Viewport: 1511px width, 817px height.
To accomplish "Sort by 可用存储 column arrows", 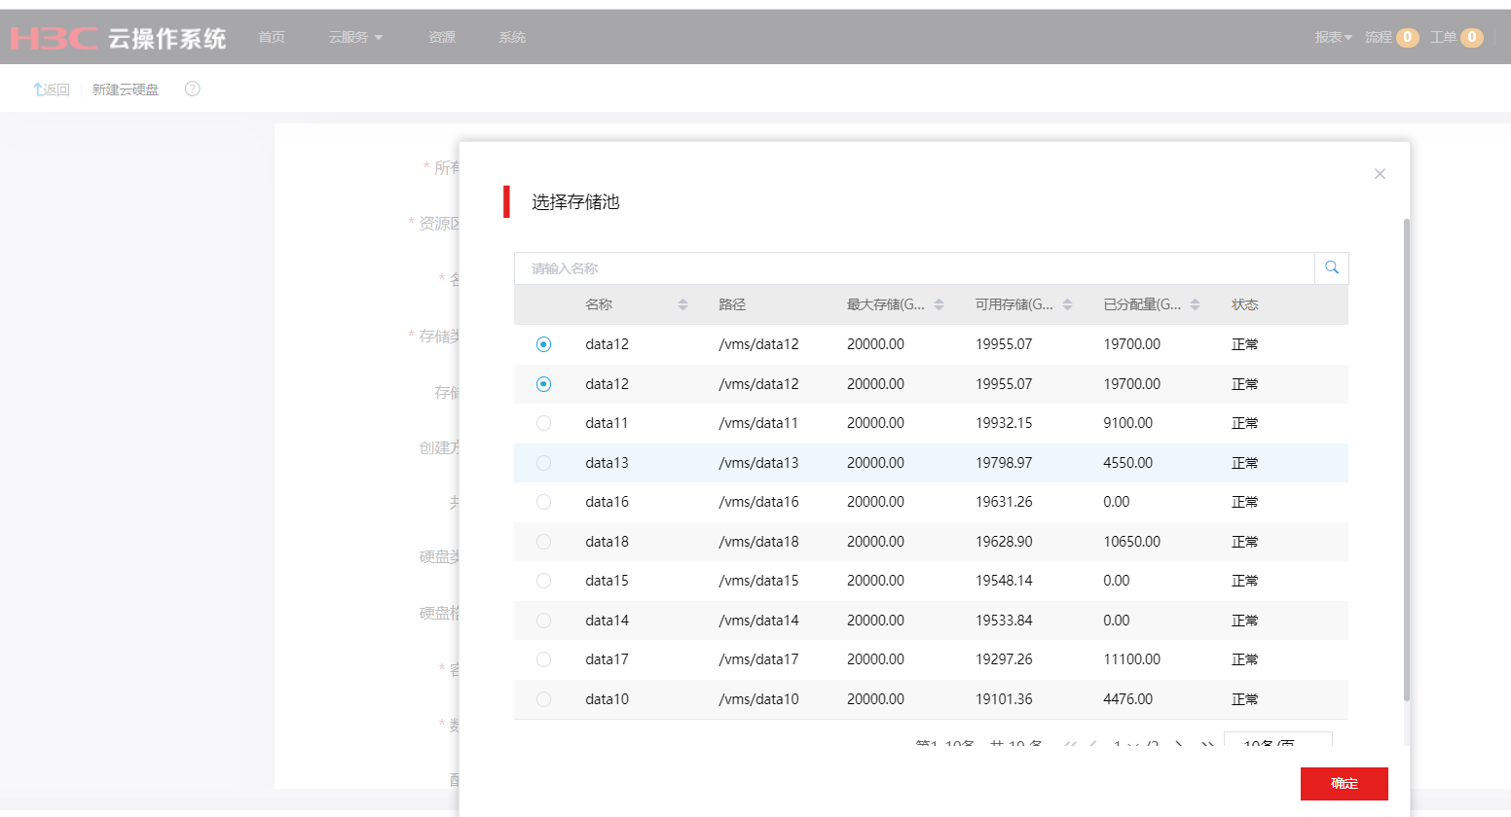I will [1067, 304].
